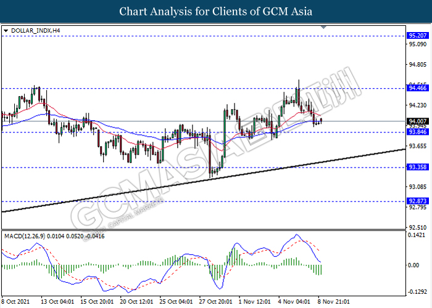This screenshot has height=308, width=432.
Task: Select the 94.466 price level label
Action: (418, 88)
